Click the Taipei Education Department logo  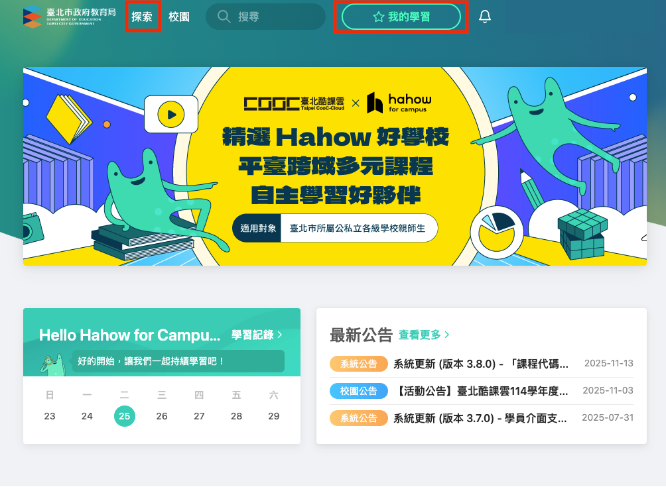(x=69, y=17)
